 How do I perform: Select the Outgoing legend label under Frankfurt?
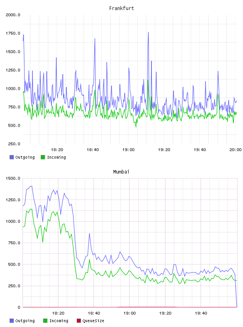coord(25,157)
